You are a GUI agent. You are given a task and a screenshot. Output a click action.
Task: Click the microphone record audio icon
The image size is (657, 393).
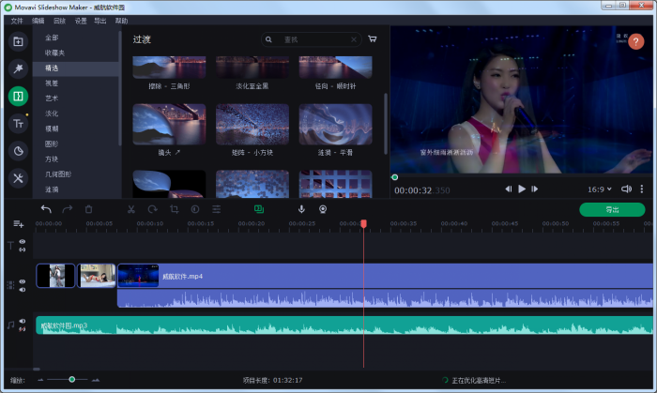301,209
